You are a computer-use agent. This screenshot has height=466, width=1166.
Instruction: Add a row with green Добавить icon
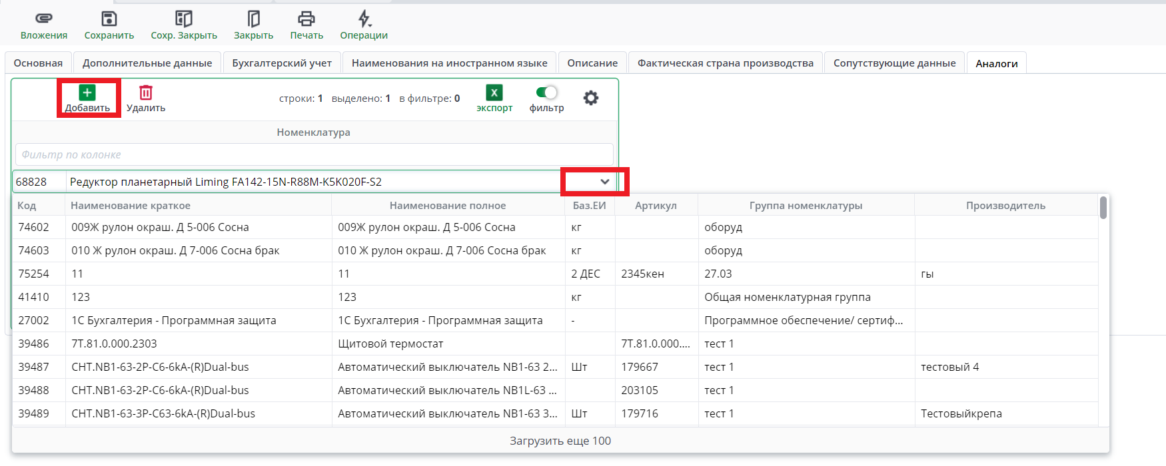87,93
